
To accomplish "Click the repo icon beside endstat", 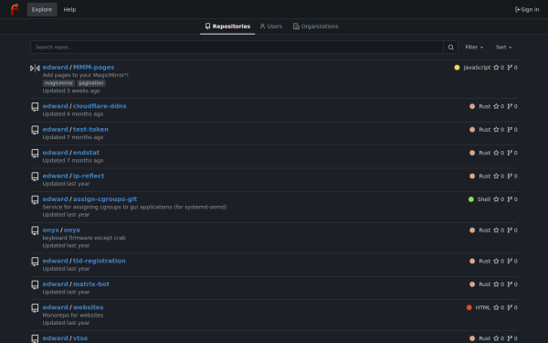I will pos(35,154).
